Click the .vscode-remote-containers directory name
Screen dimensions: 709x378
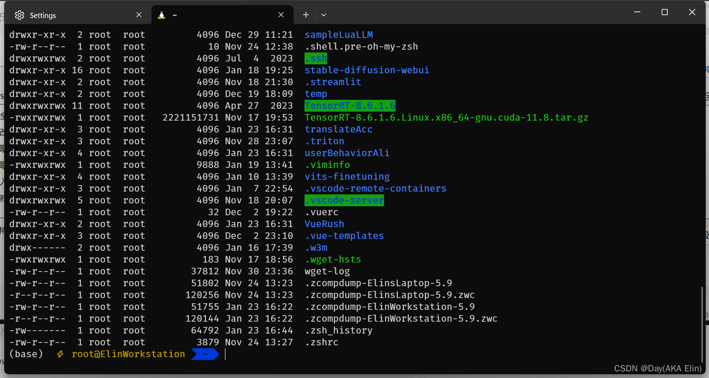[376, 189]
